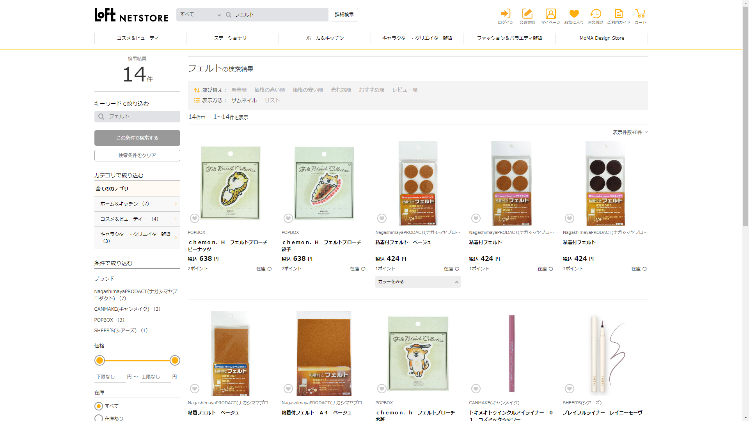Open order history clock icon
This screenshot has height=421, width=749.
(x=595, y=14)
